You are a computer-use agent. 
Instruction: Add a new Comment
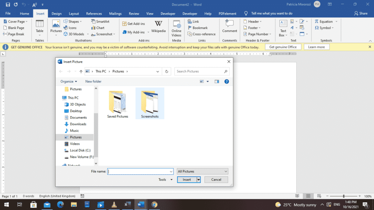tap(229, 27)
